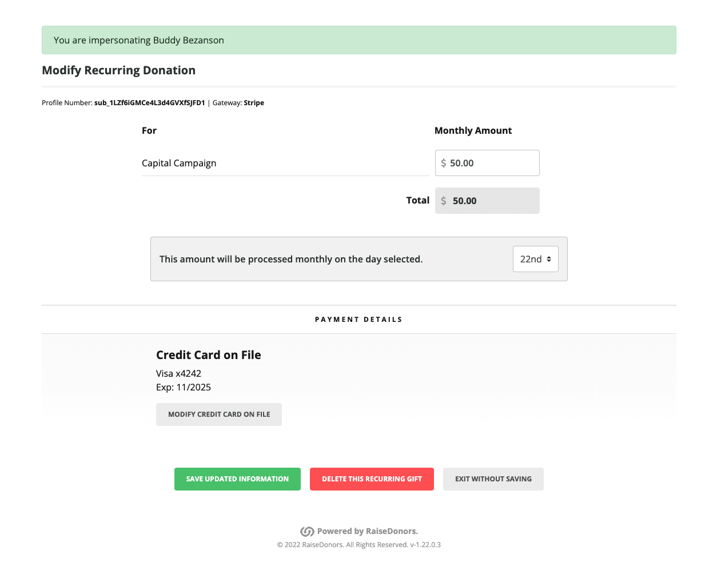Click the impersonating Buddy Bezanson banner
709x578 pixels.
[359, 40]
